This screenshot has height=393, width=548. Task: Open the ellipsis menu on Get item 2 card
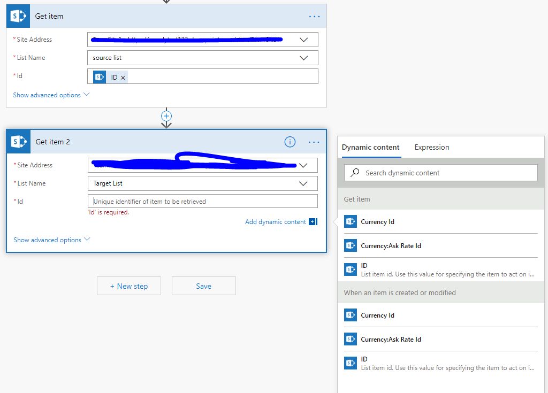[314, 142]
